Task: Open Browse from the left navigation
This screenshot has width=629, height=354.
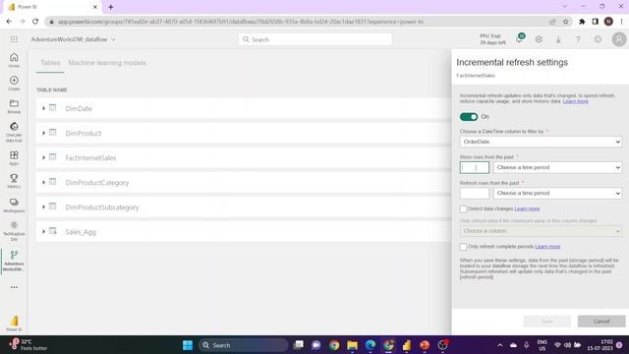Action: [x=14, y=106]
